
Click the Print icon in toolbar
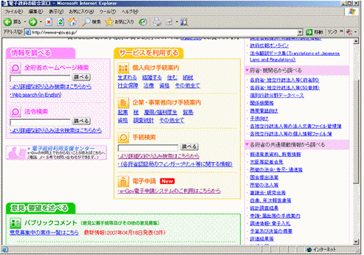[x=157, y=22]
